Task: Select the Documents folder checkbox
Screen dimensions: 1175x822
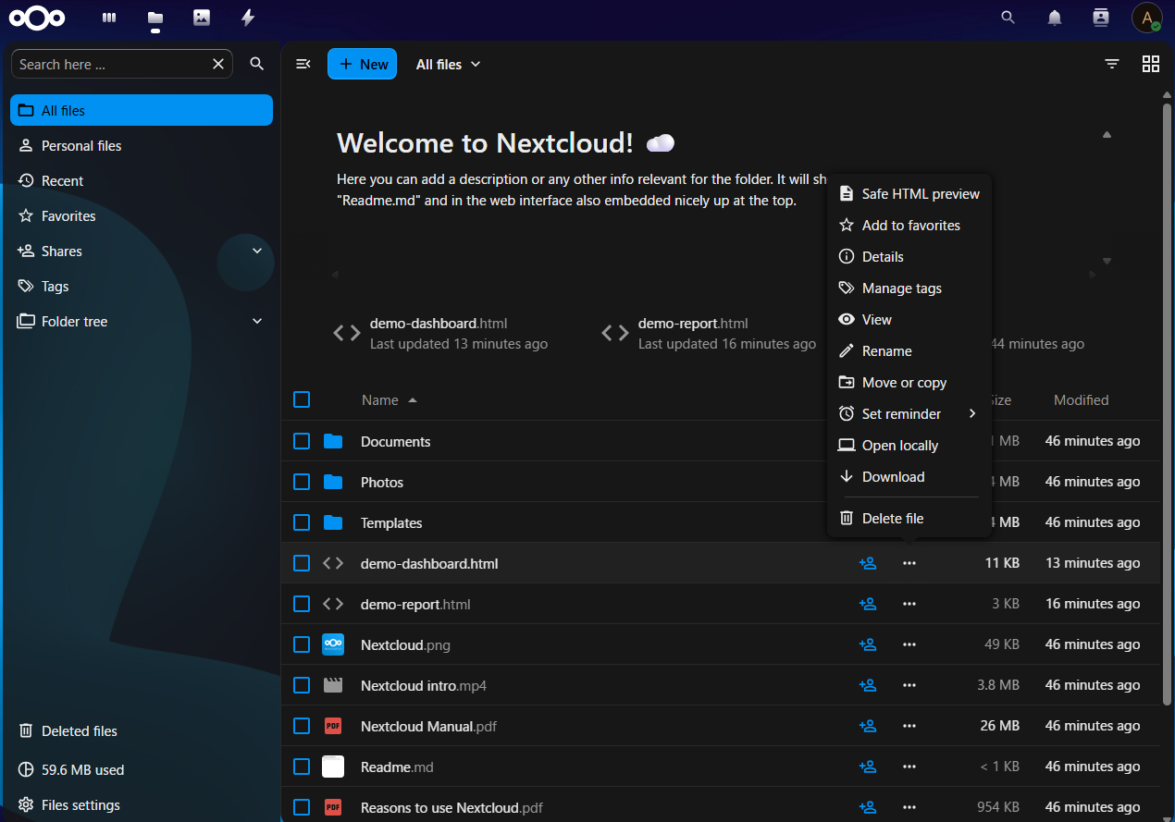Action: point(302,441)
